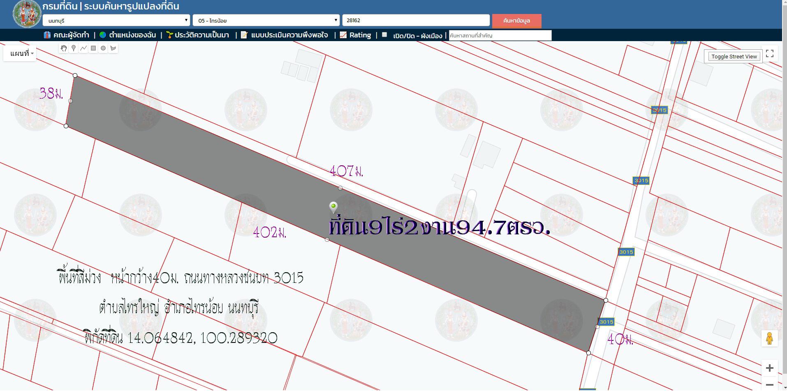Image resolution: width=787 pixels, height=391 pixels.
Task: Click the Toggle Street View button
Action: [x=734, y=56]
